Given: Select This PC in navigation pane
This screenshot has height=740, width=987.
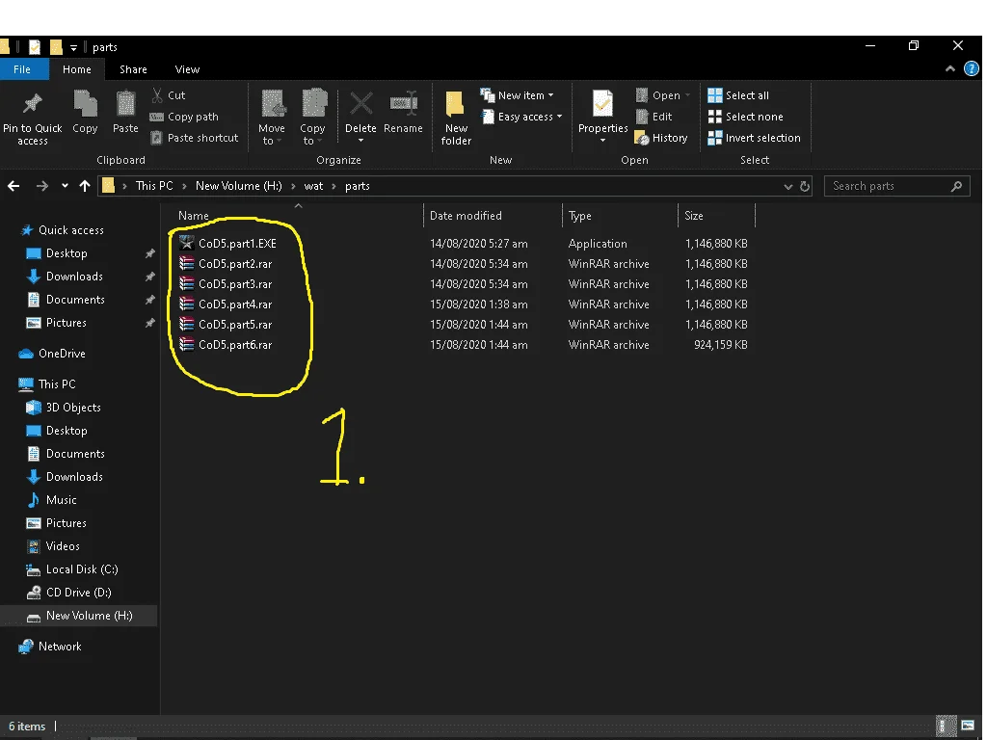Looking at the screenshot, I should coord(57,383).
